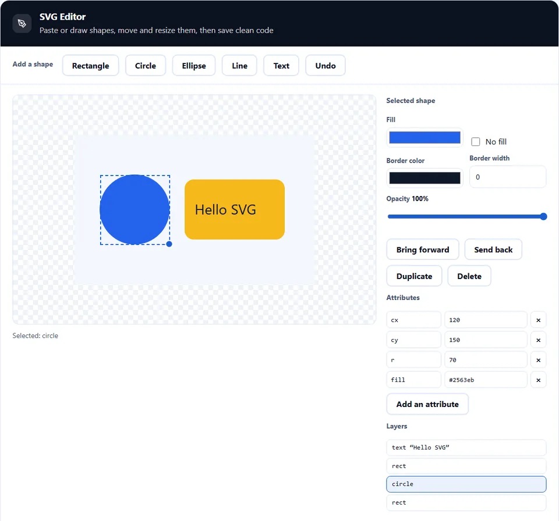Select the blue circle on canvas
Image resolution: width=559 pixels, height=521 pixels.
(x=135, y=209)
